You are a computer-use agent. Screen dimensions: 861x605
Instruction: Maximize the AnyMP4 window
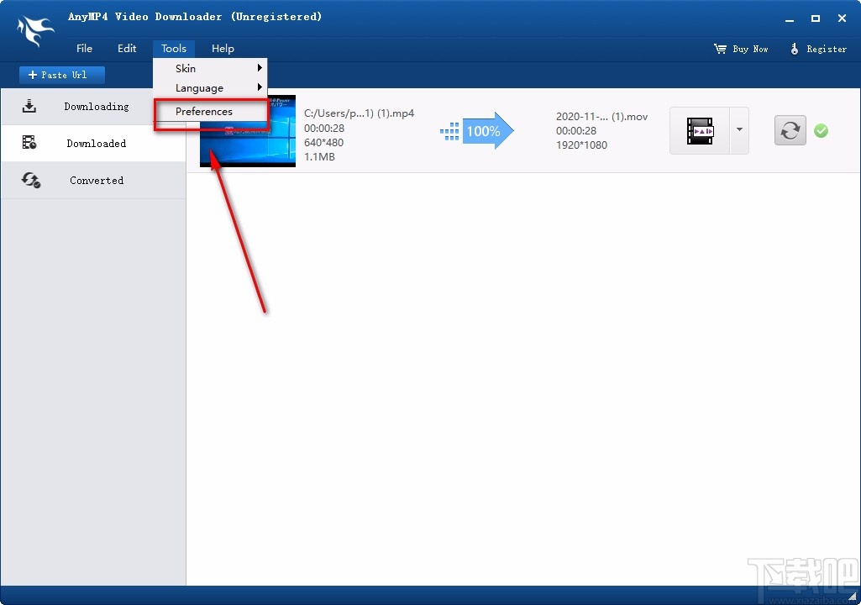pyautogui.click(x=816, y=18)
